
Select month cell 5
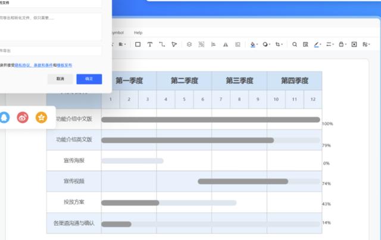[x=184, y=99]
